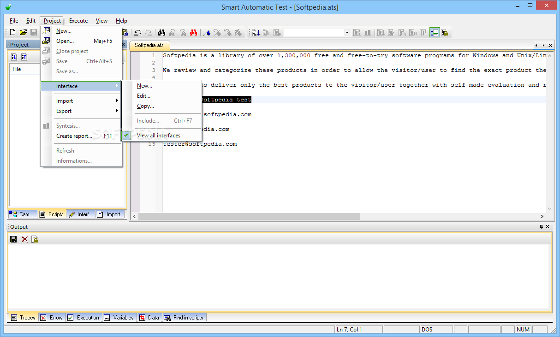Image resolution: width=560 pixels, height=337 pixels.
Task: Open the Execution output tab
Action: 83,318
